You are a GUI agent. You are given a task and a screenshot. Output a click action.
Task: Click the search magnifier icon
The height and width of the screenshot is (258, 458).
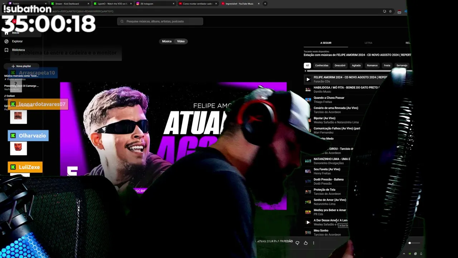[x=122, y=21]
